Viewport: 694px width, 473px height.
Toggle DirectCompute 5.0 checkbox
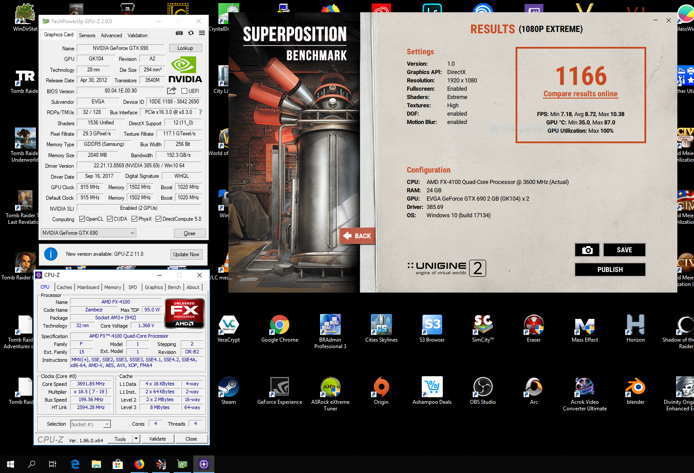(x=158, y=219)
